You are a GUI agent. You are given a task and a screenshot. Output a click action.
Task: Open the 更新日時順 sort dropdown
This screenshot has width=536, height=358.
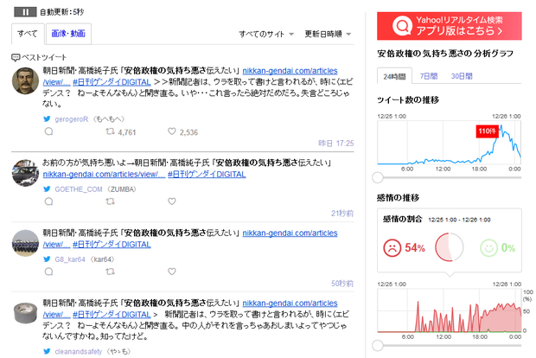click(x=328, y=34)
